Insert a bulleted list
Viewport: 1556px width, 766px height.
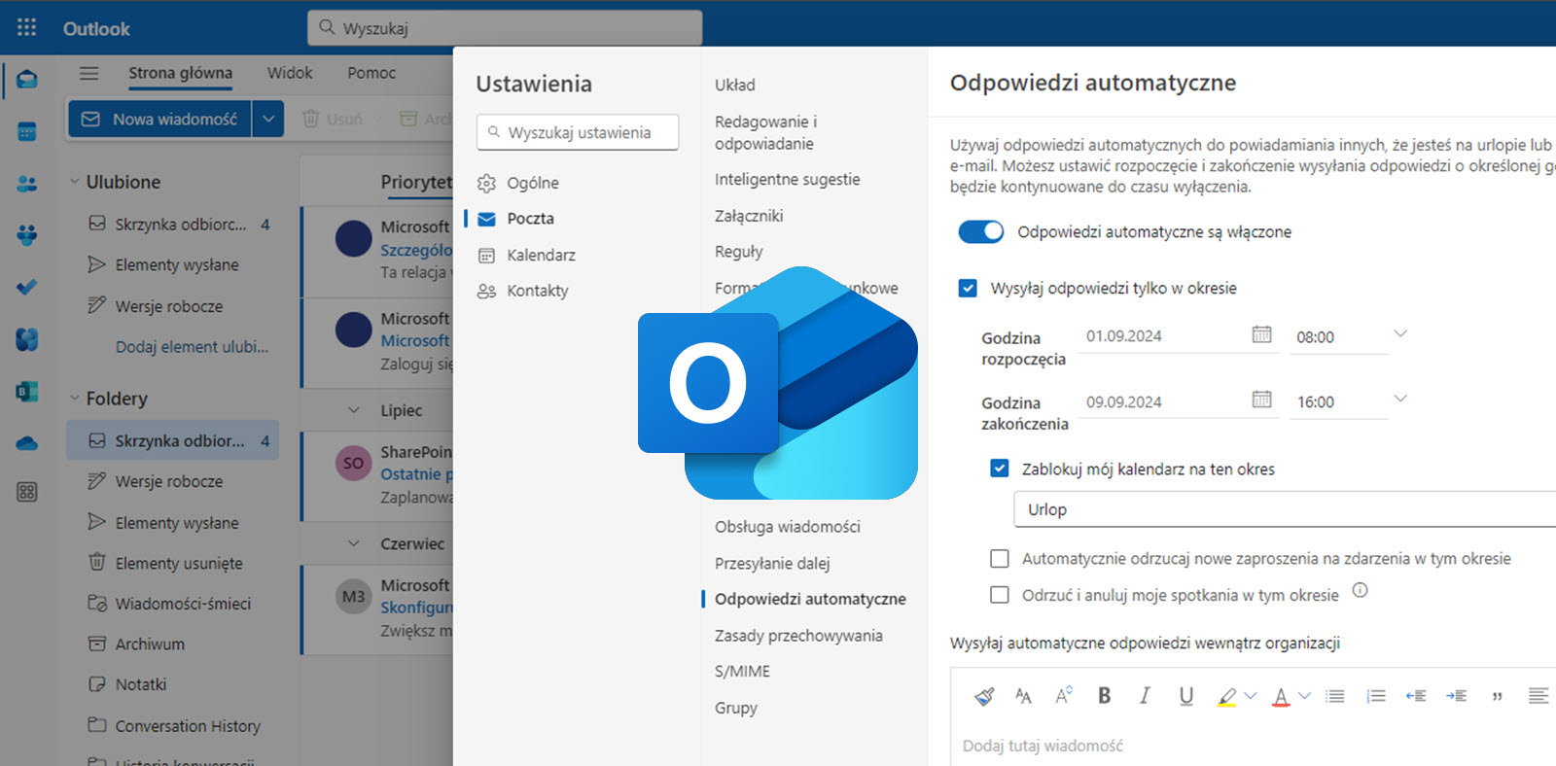[x=1335, y=696]
